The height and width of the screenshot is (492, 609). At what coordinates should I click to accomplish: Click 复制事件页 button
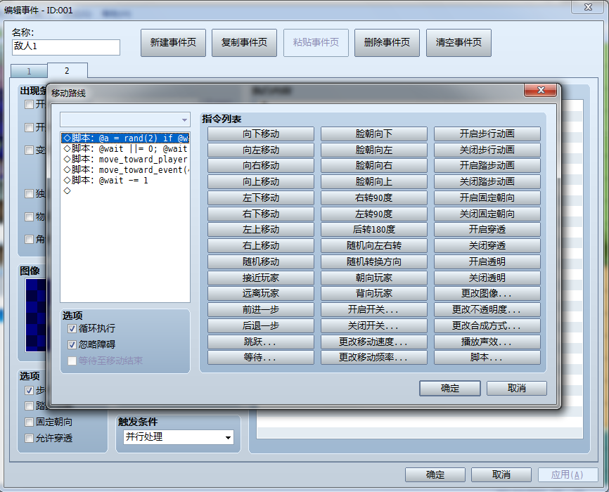[x=244, y=42]
